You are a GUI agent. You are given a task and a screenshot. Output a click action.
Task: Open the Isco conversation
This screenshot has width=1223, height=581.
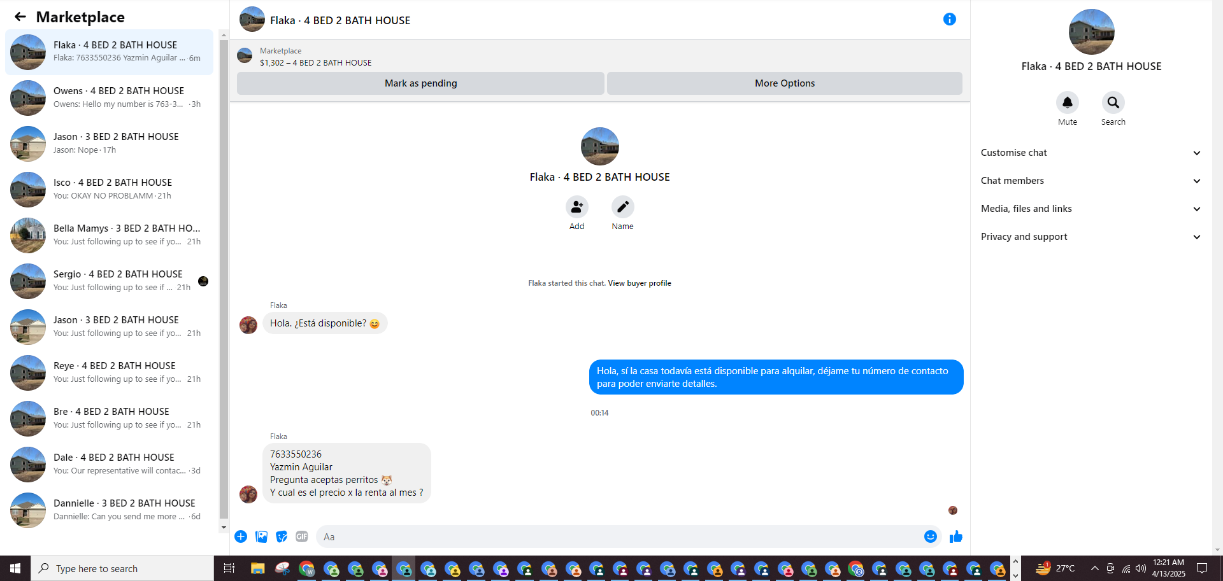(x=110, y=190)
